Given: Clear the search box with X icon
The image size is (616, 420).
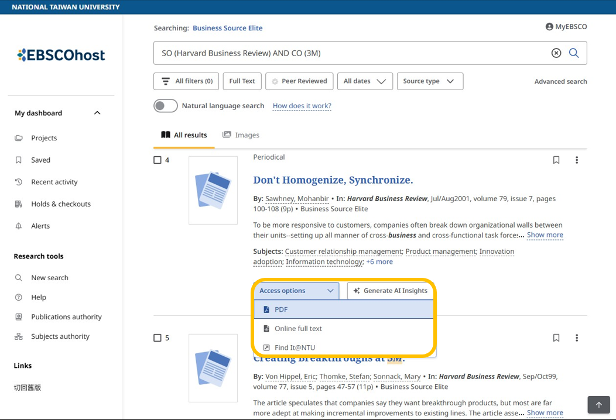Looking at the screenshot, I should click(556, 53).
